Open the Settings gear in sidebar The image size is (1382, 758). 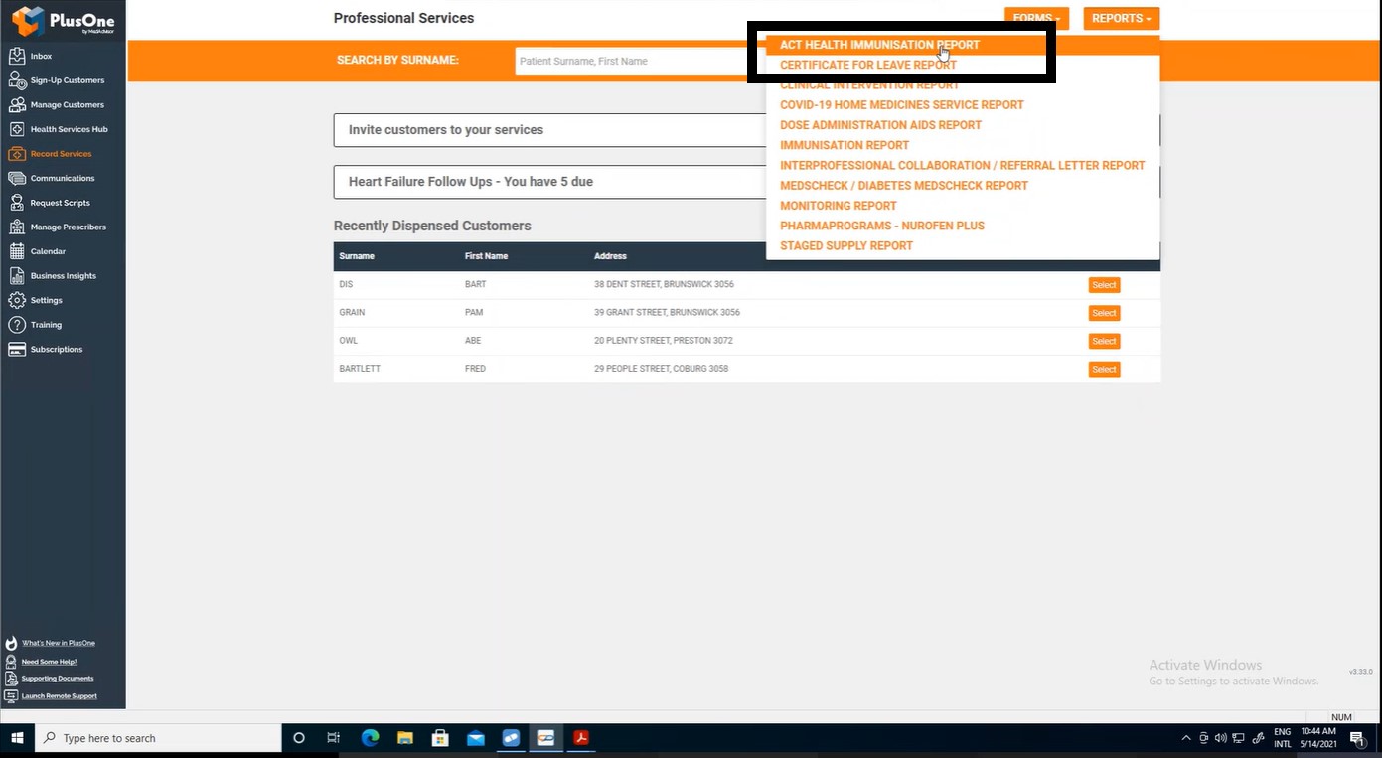[16, 300]
